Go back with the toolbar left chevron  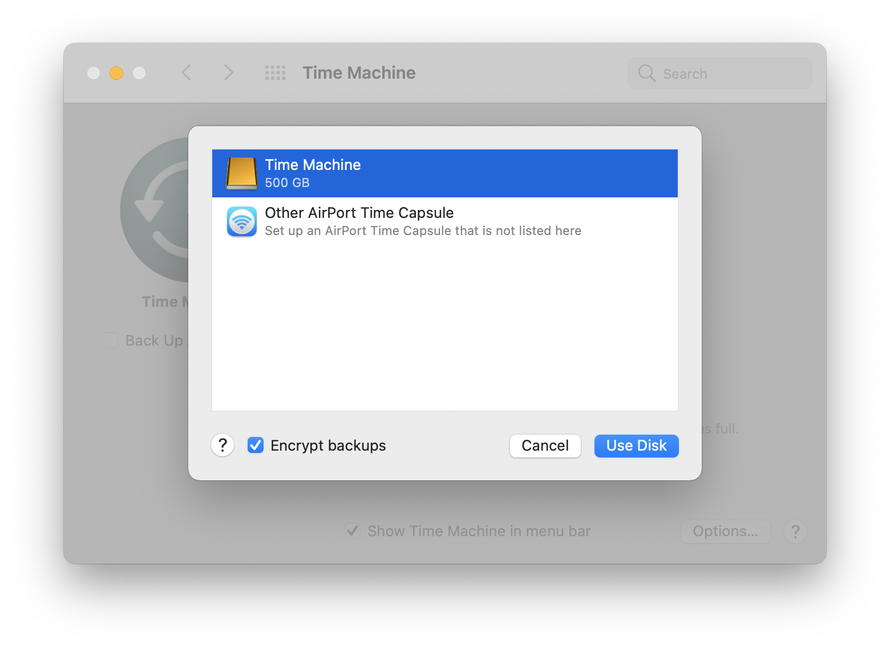click(x=186, y=72)
